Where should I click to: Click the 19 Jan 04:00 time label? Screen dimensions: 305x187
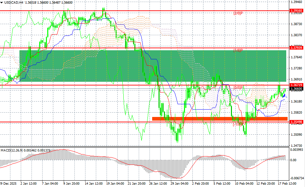[115, 184]
